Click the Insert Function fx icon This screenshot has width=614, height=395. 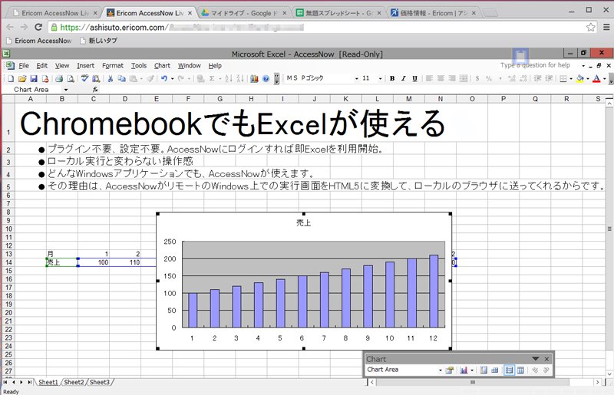[x=95, y=90]
